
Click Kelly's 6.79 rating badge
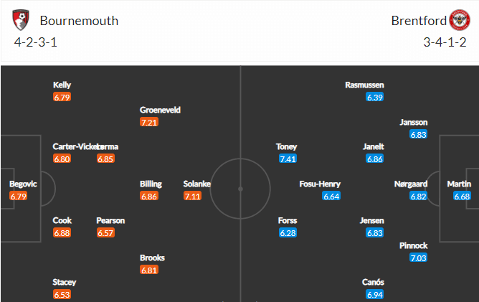[x=62, y=98]
